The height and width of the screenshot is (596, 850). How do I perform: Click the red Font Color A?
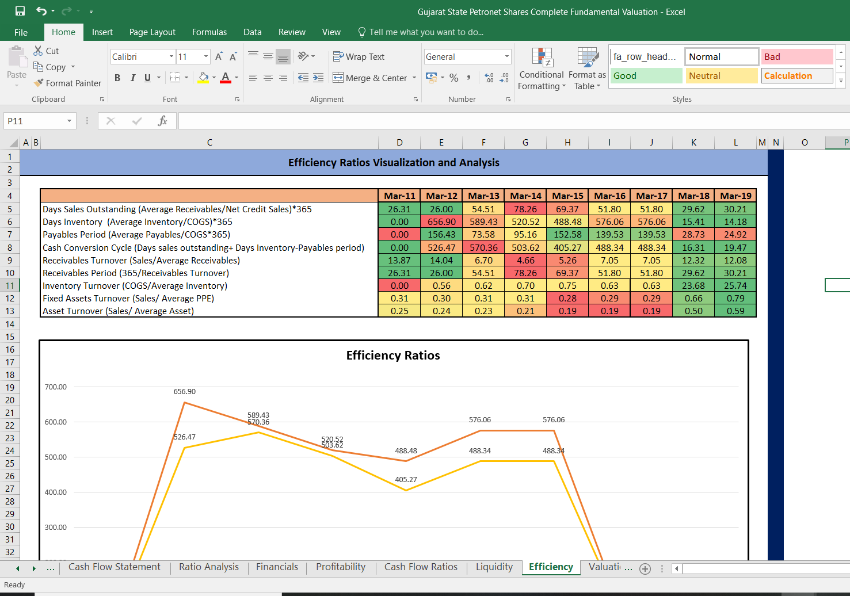(226, 77)
